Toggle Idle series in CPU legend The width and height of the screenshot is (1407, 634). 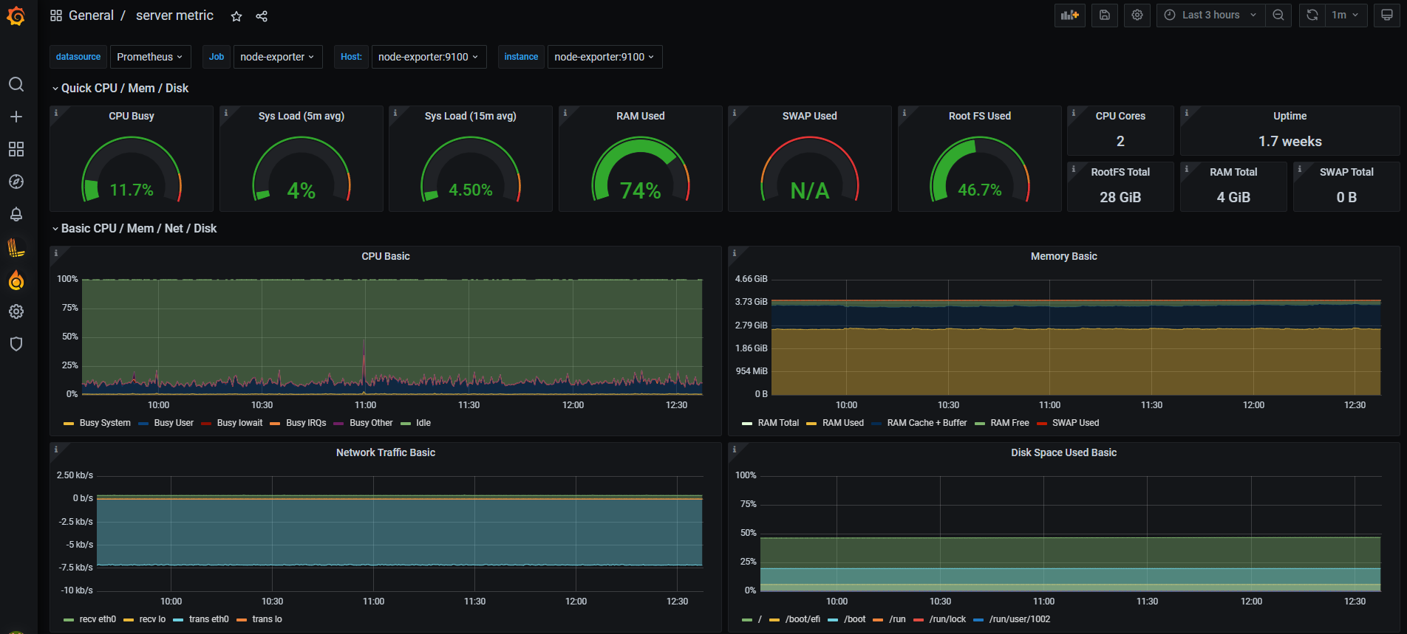coord(423,423)
